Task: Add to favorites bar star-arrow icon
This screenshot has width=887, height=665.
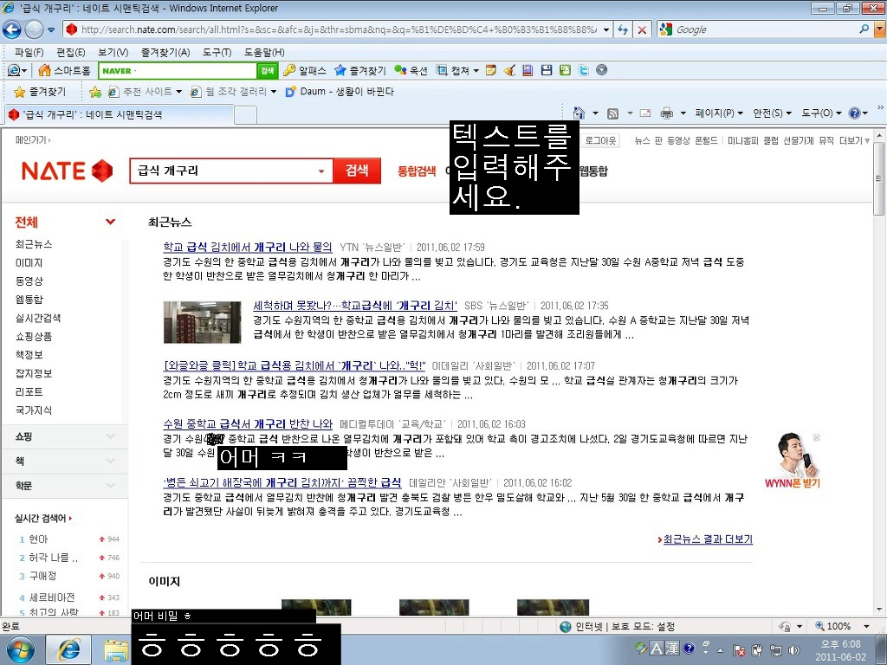Action: (x=95, y=92)
